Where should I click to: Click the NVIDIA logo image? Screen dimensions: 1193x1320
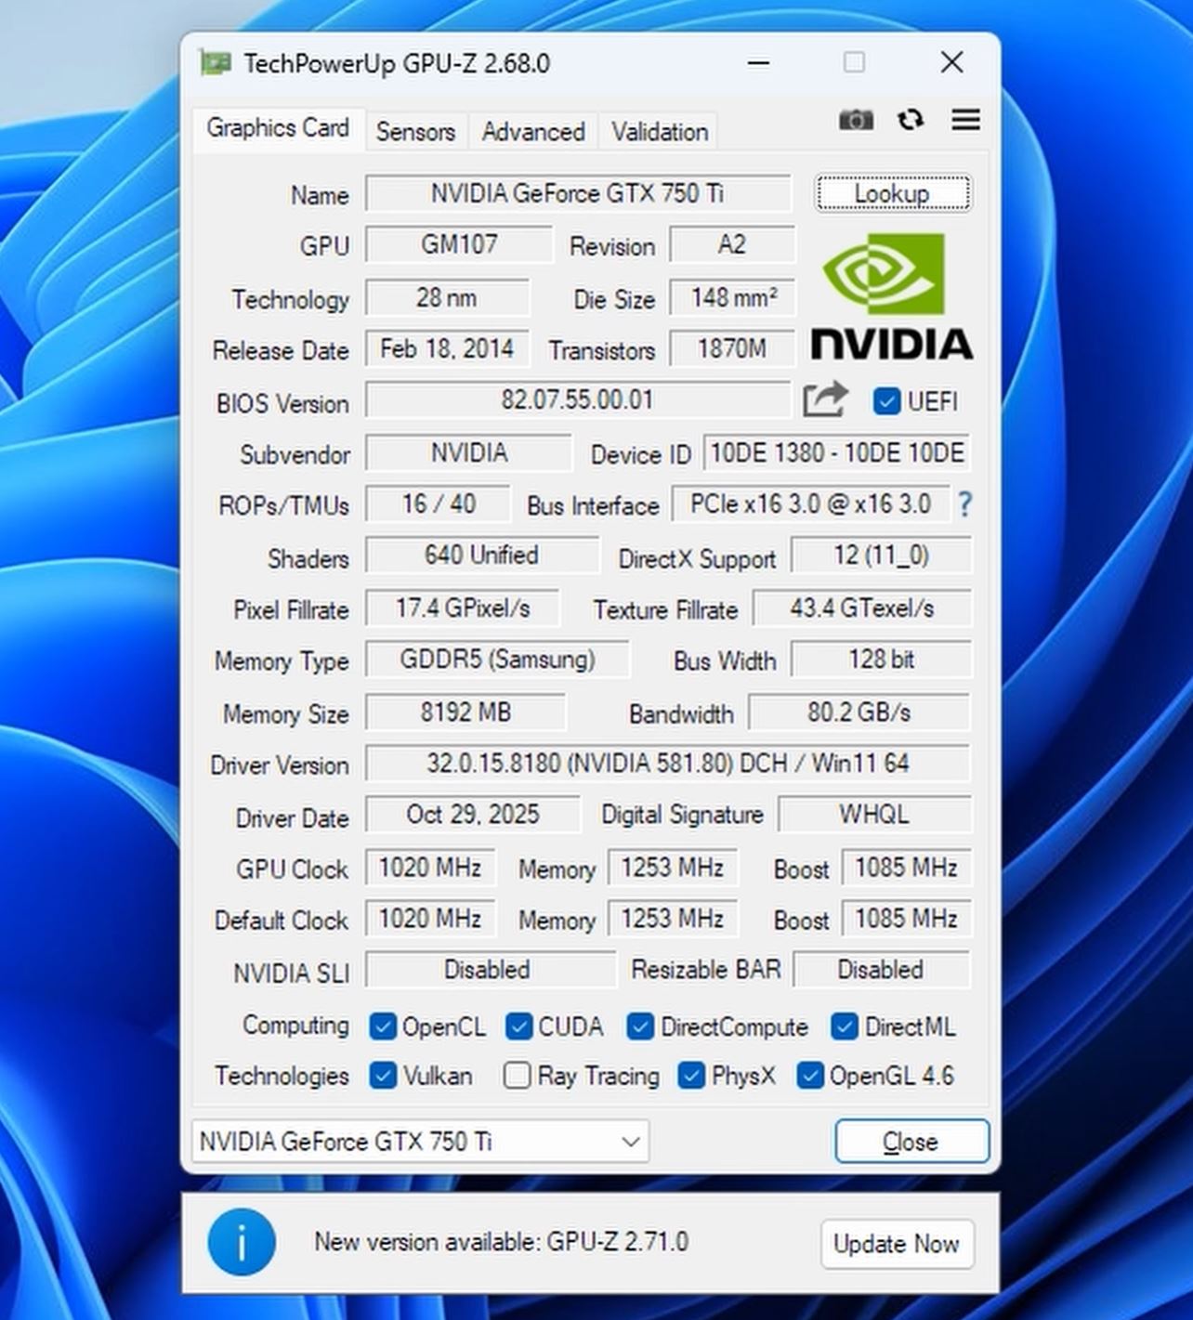(892, 296)
